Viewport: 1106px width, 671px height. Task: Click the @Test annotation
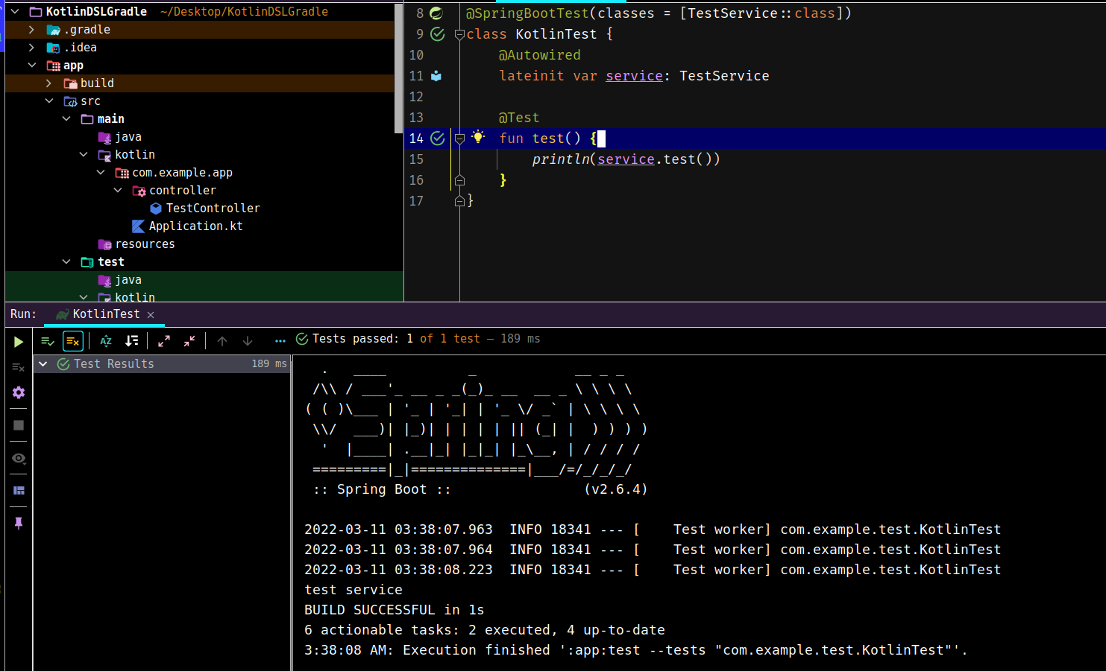pyautogui.click(x=518, y=118)
